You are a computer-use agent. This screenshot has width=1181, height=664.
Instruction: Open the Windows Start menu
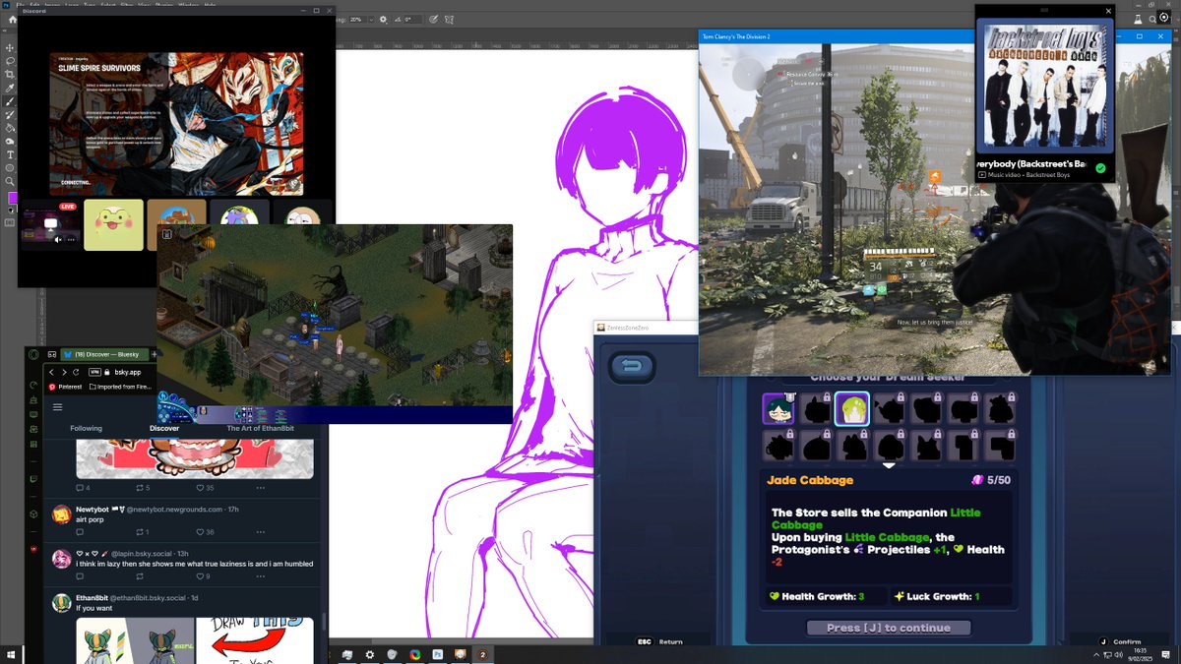(11, 654)
